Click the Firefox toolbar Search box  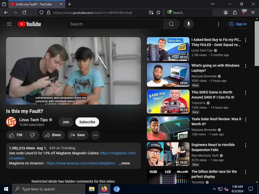189,13
